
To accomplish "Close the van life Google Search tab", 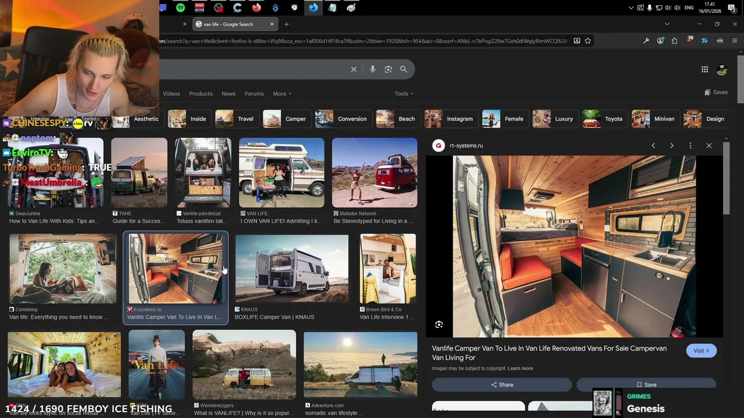I will 271,24.
